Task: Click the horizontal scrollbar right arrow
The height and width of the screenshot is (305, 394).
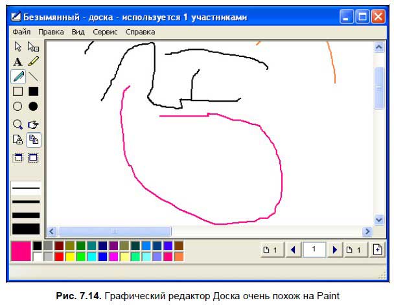Action: click(367, 231)
